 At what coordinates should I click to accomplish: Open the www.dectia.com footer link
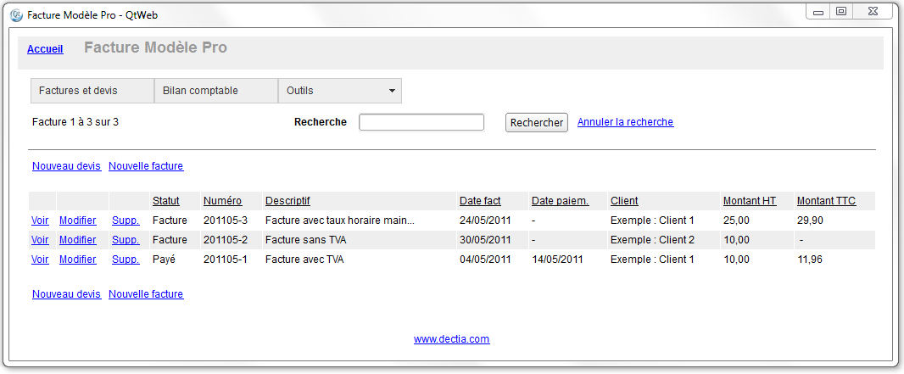point(451,339)
